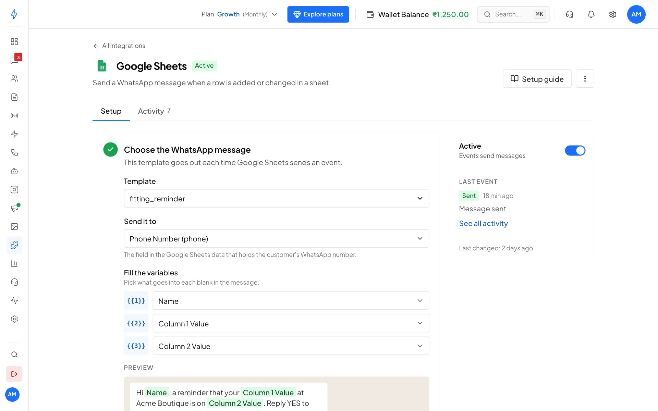
Task: Click the support headset icon in top bar
Action: (x=569, y=14)
